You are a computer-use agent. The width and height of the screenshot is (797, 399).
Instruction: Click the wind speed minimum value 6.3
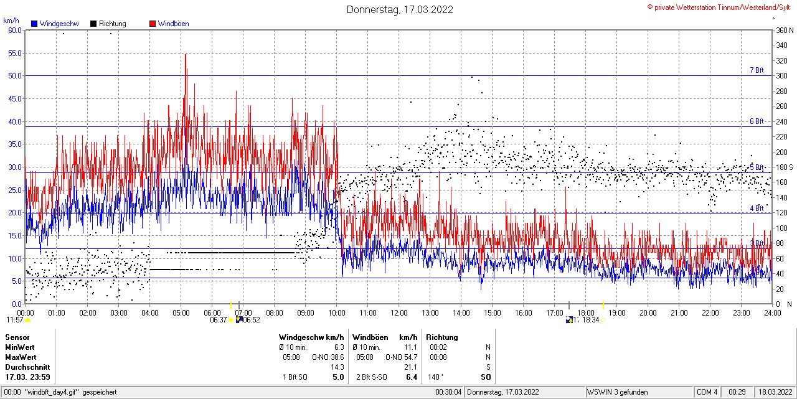(339, 347)
